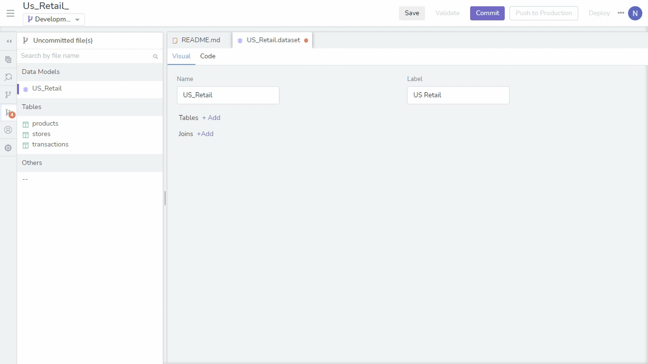Image resolution: width=648 pixels, height=364 pixels.
Task: Collapse the sidebar with double-arrow icon
Action: tap(9, 41)
